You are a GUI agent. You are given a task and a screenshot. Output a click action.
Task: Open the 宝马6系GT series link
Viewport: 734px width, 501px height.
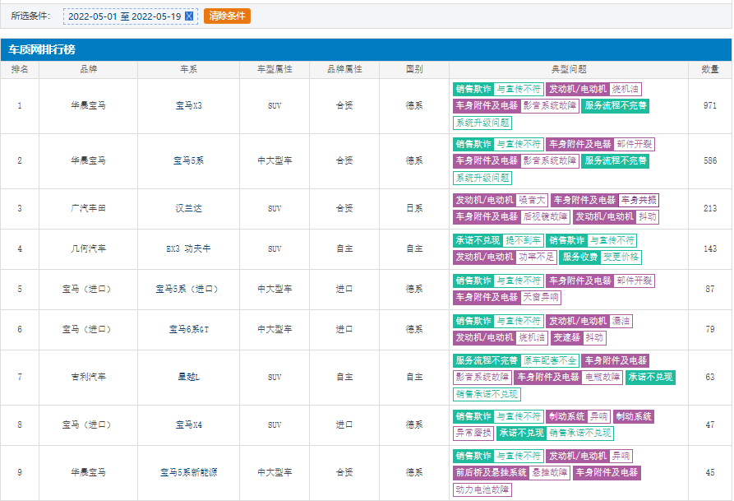189,329
